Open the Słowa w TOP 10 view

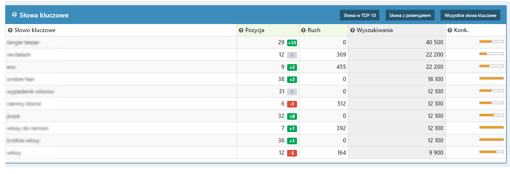click(x=360, y=15)
